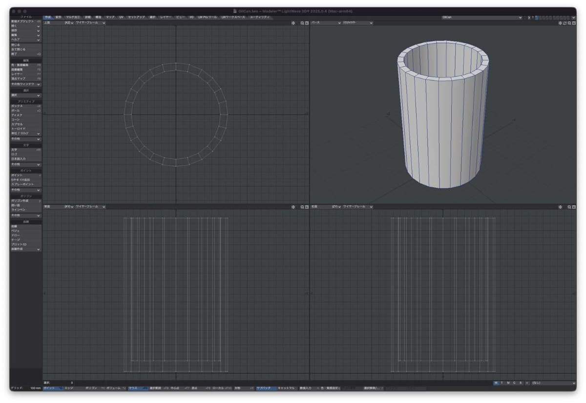Enable the S selection map button
The width and height of the screenshot is (586, 403).
pos(521,383)
